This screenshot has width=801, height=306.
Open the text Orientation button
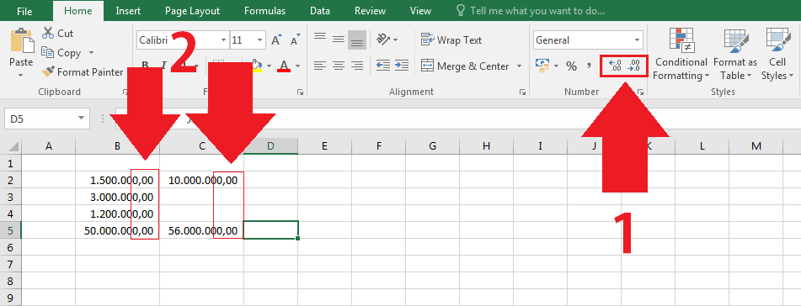coord(387,40)
